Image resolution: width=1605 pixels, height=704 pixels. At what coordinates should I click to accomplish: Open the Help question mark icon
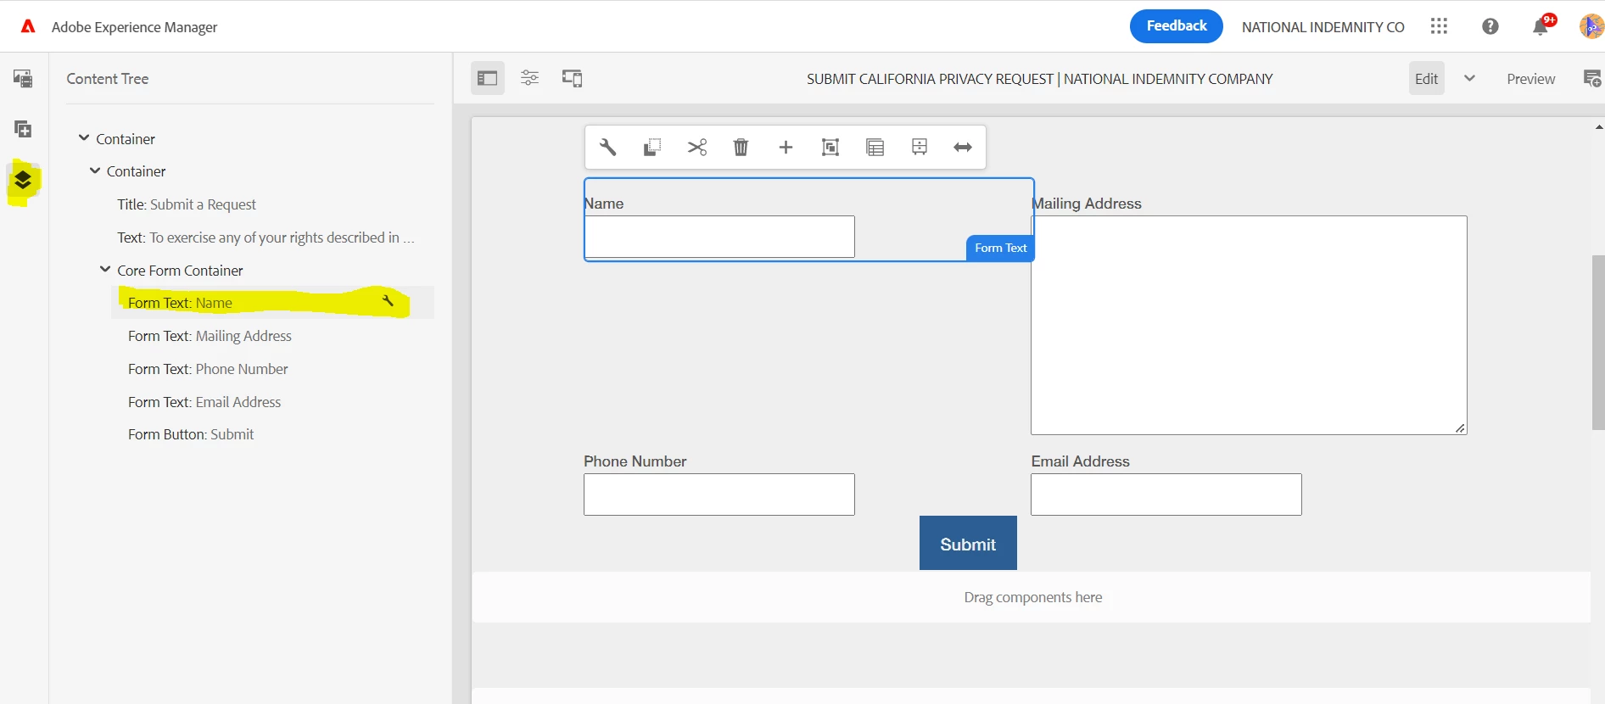coord(1490,26)
